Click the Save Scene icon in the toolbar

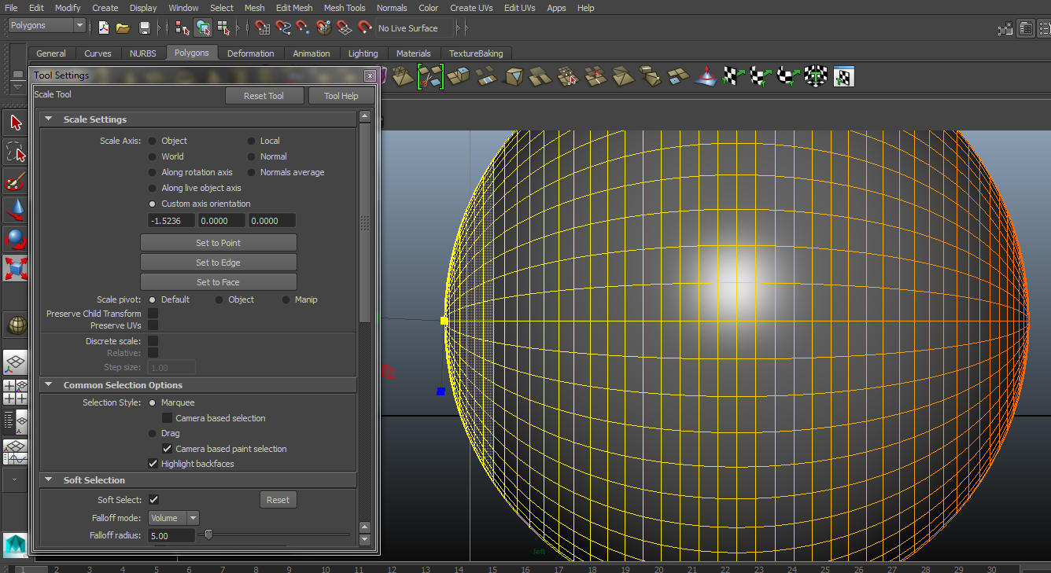pos(146,28)
